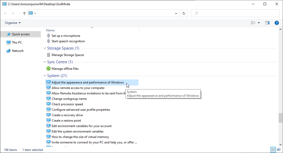Click the back navigation arrow
Viewport: 283px width, 153px height.
coord(5,13)
